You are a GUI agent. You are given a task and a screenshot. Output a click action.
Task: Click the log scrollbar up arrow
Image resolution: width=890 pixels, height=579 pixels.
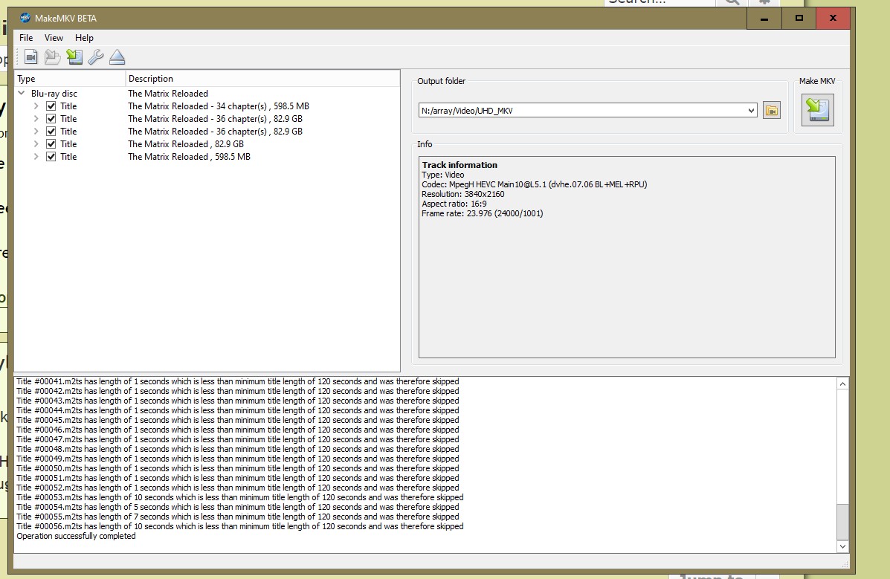842,384
